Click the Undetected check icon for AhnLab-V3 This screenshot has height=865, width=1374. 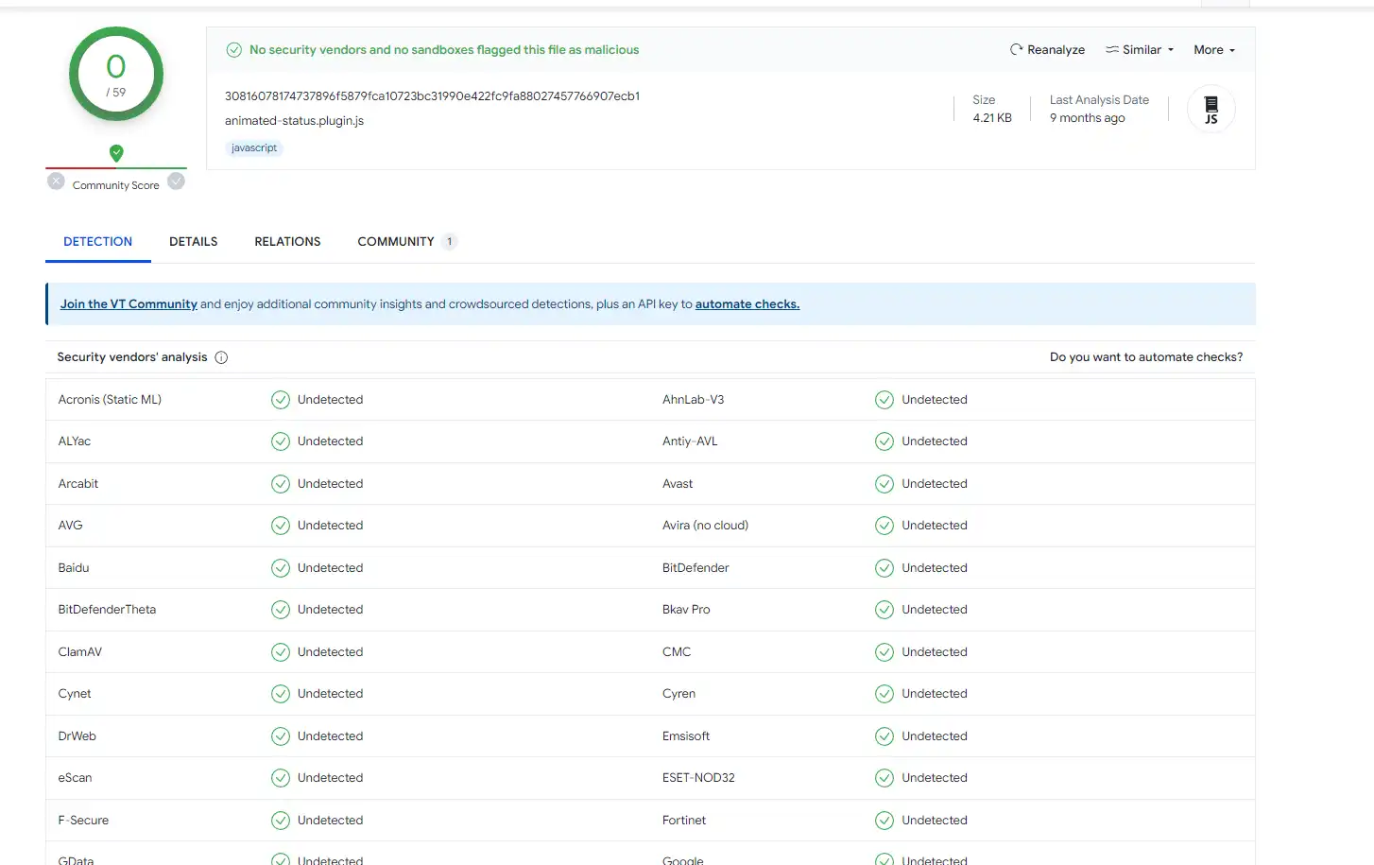pos(885,400)
